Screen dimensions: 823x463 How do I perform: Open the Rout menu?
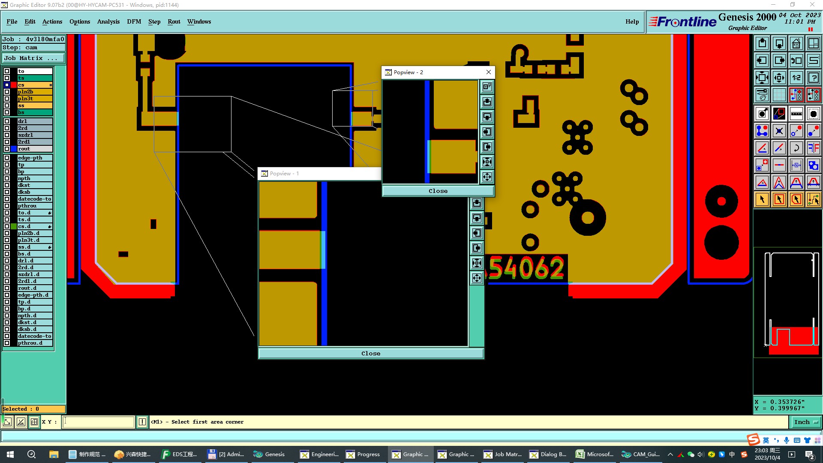pyautogui.click(x=174, y=21)
